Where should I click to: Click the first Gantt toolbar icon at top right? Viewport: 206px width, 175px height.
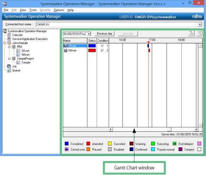[192, 33]
